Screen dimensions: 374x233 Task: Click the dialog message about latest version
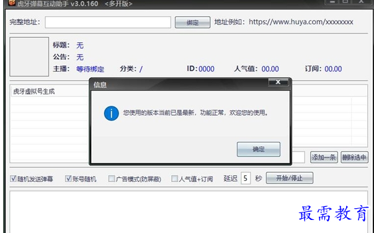[195, 112]
